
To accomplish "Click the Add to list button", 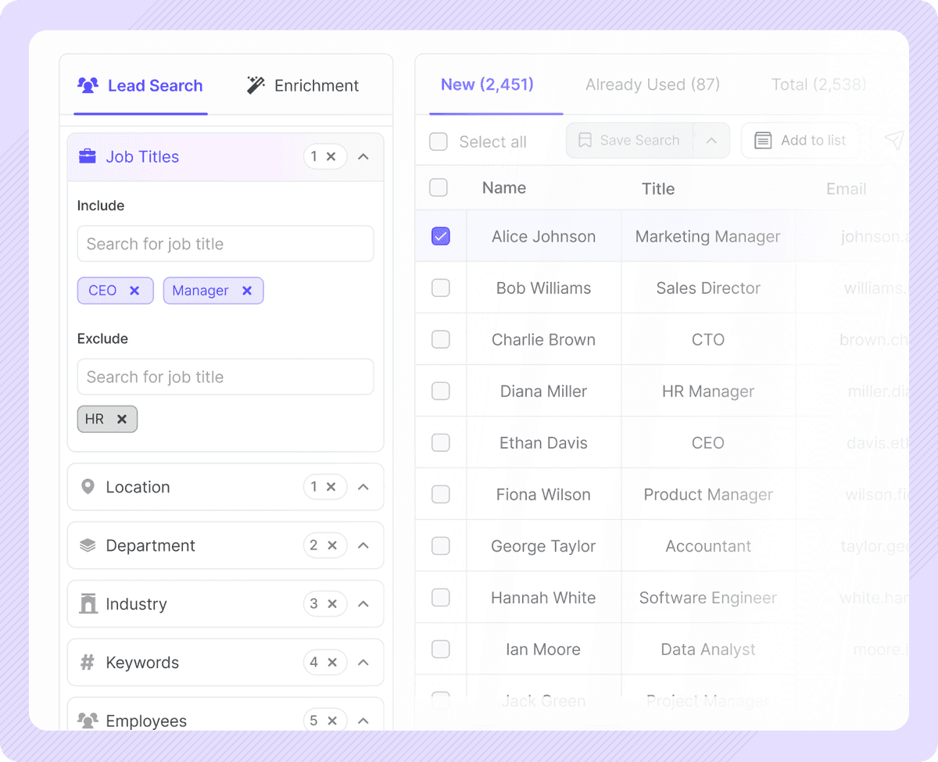I will [800, 140].
